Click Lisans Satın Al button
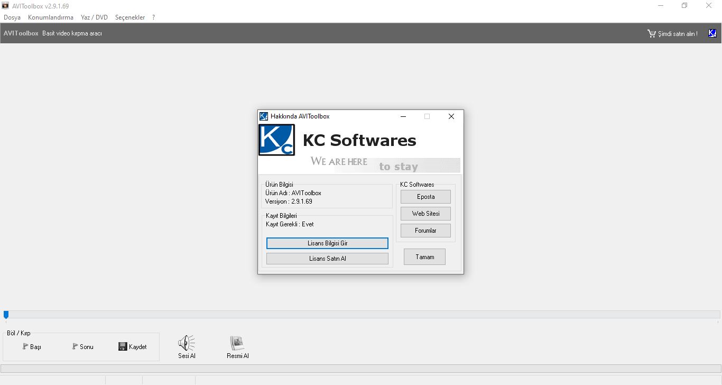 click(x=327, y=259)
